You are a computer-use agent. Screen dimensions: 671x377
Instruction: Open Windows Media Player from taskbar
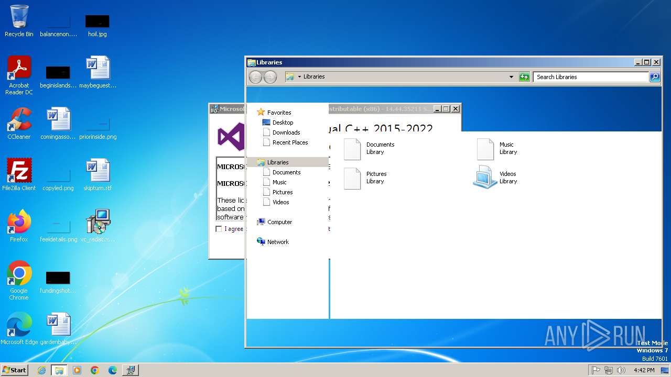(x=77, y=370)
